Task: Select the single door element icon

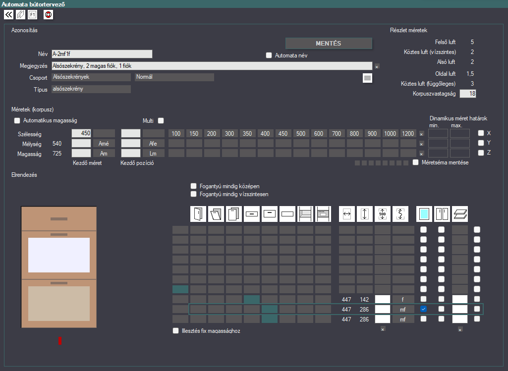Action: click(198, 214)
